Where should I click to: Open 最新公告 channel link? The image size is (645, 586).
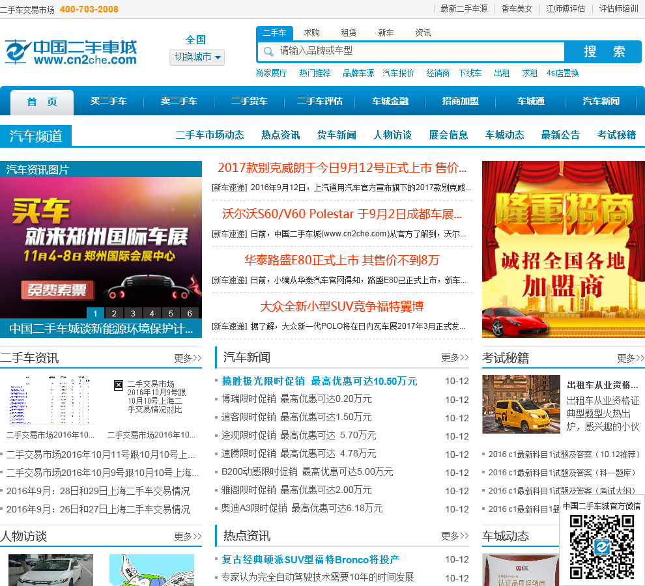560,135
